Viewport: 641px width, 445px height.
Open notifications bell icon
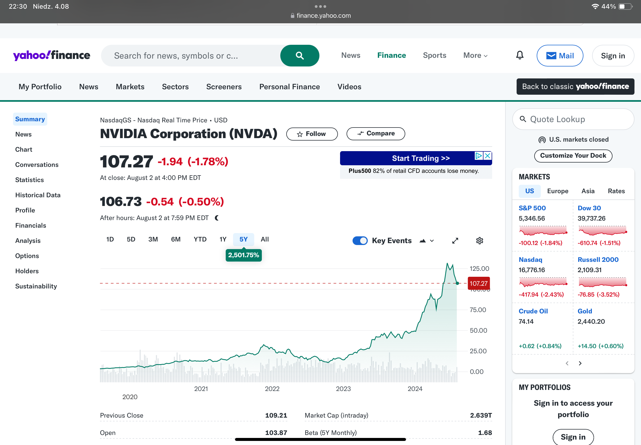point(520,55)
